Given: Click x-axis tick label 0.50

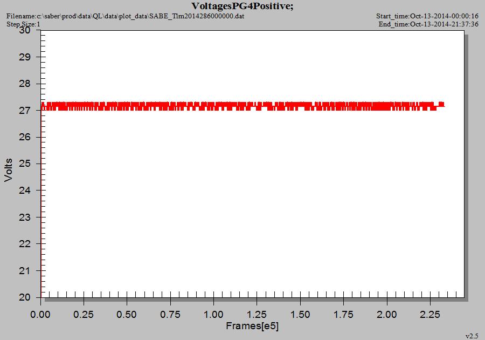Looking at the screenshot, I should click(x=127, y=315).
